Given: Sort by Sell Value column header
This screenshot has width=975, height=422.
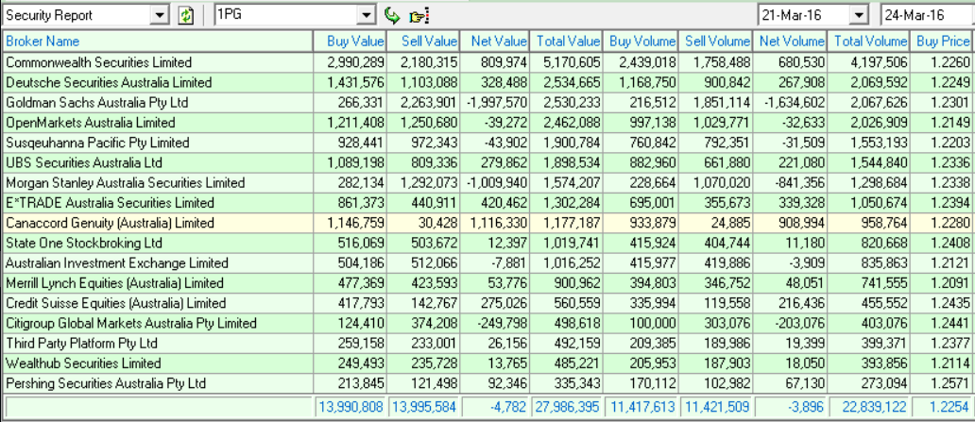Looking at the screenshot, I should tap(423, 42).
